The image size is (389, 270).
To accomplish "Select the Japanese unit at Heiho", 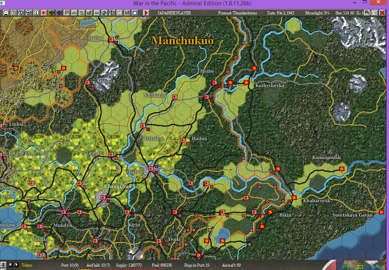I will (x=214, y=83).
